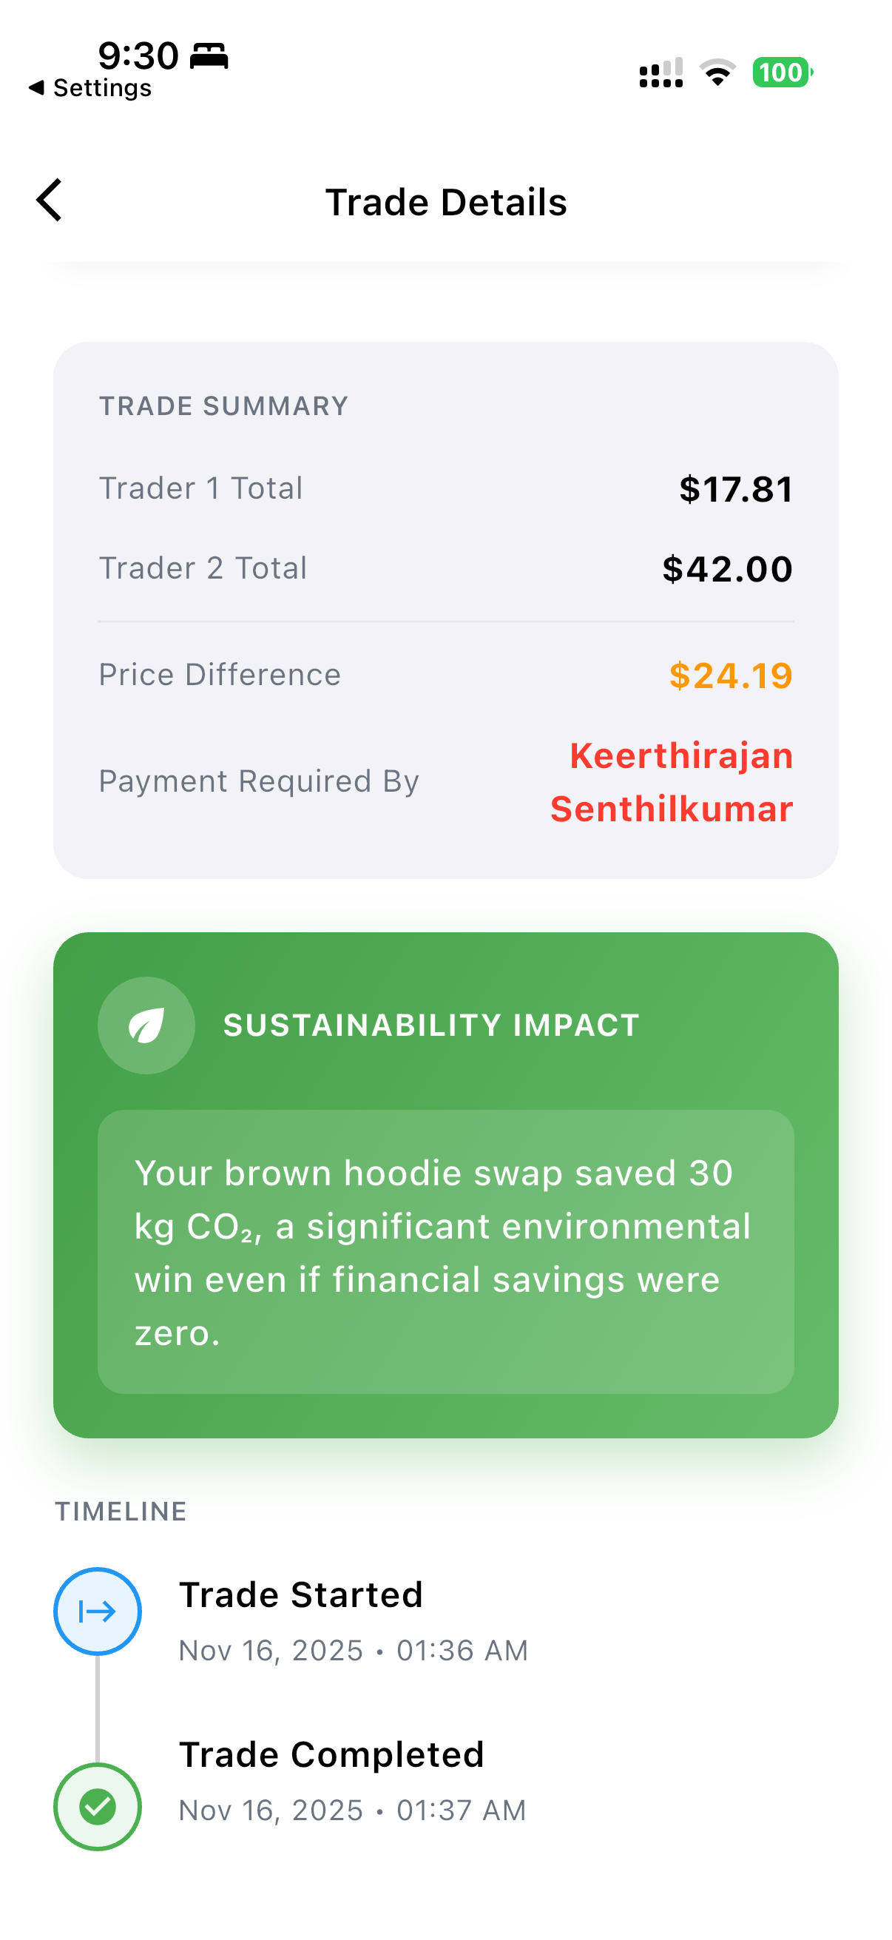Viewport: 892px width, 1940px height.
Task: Tap the sustainability leaf icon
Action: point(146,1025)
